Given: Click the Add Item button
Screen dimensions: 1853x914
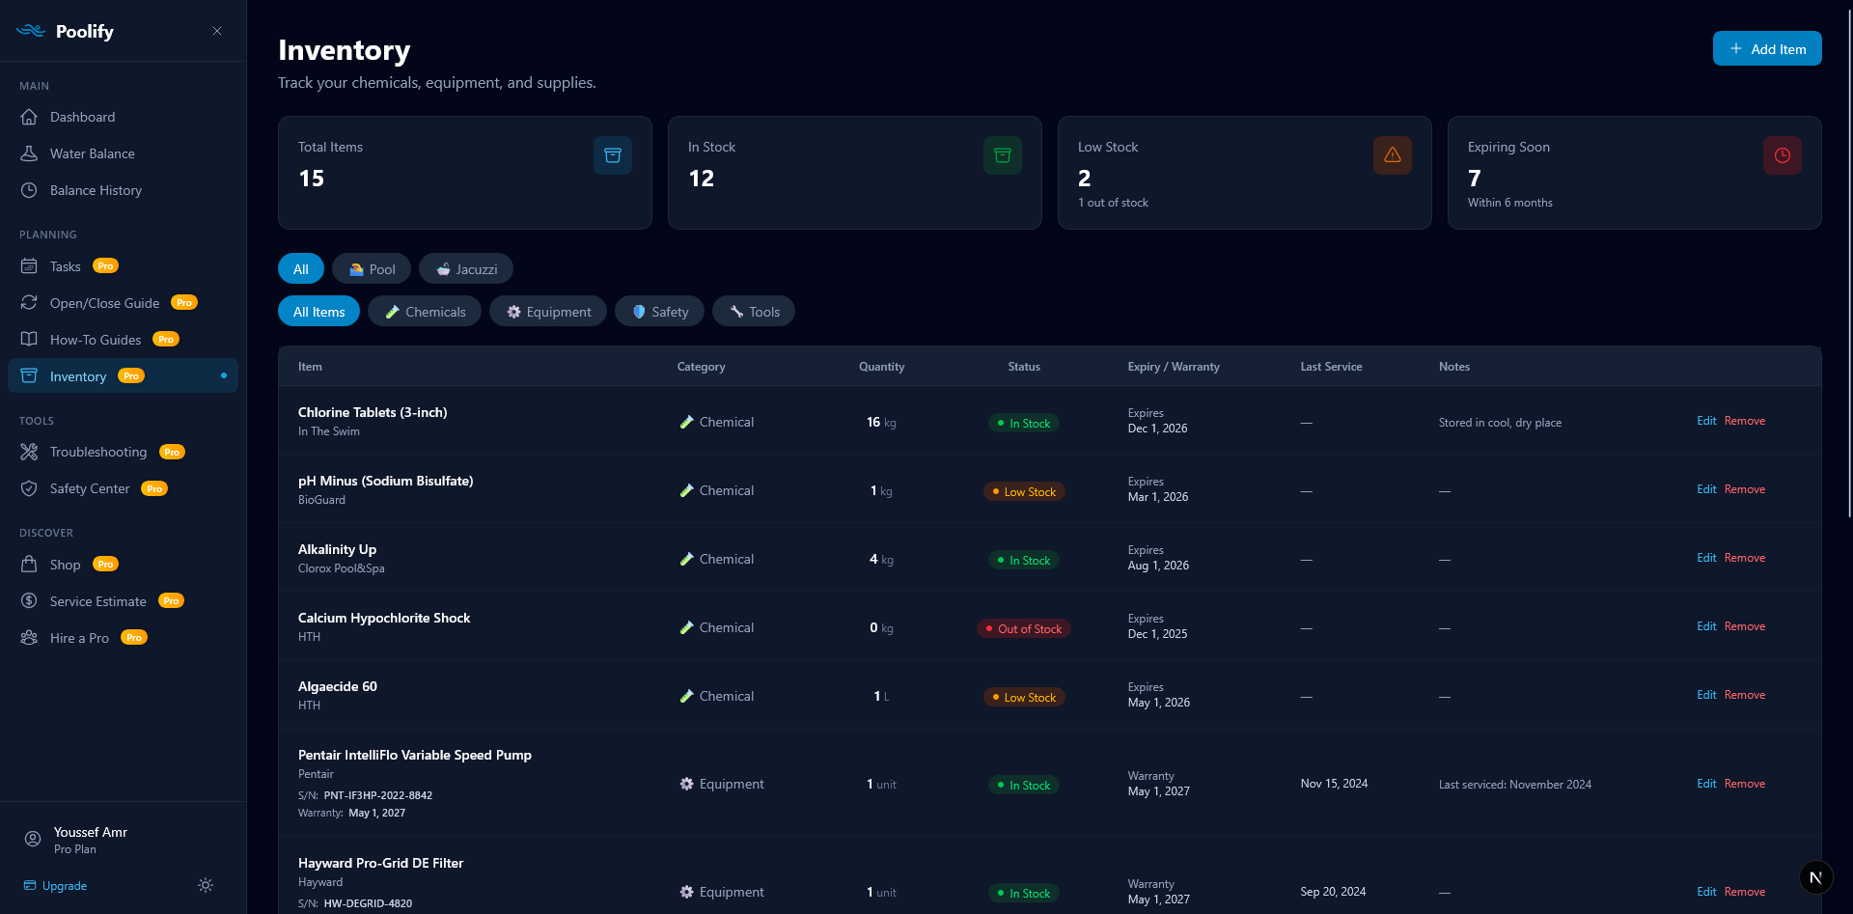Looking at the screenshot, I should point(1767,48).
